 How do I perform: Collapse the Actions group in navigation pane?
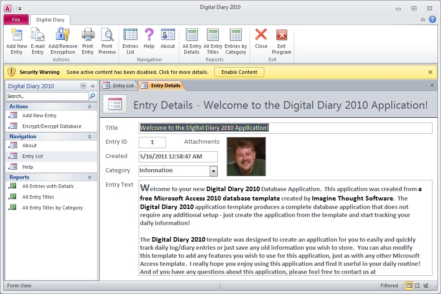point(90,107)
